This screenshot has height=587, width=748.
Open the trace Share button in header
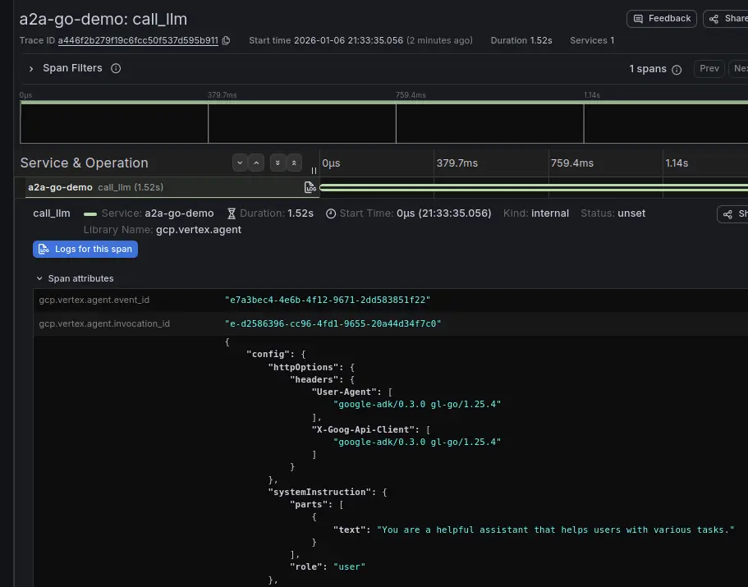[x=727, y=19]
